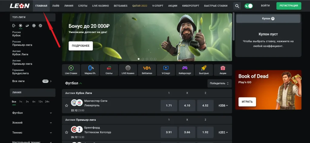The width and height of the screenshot is (310, 143).
Task: Select the tennis ball icon in Топ-лиги
Action: click(34, 26)
